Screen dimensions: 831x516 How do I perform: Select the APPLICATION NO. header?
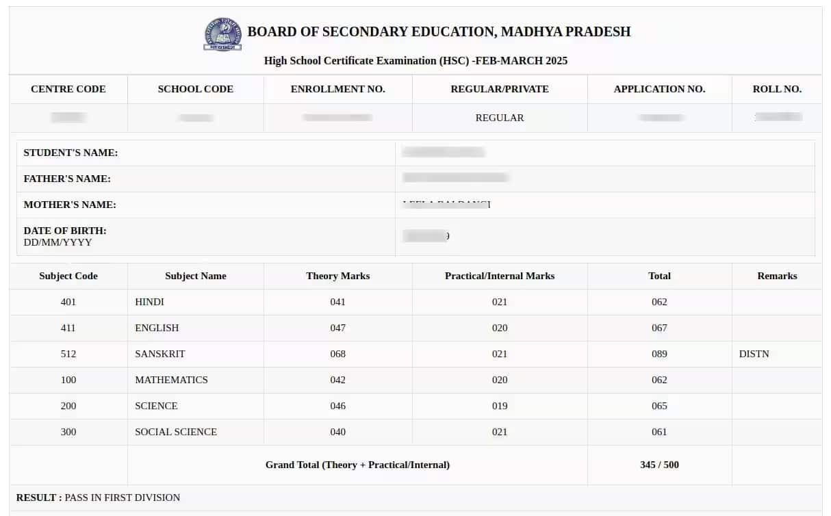(659, 89)
